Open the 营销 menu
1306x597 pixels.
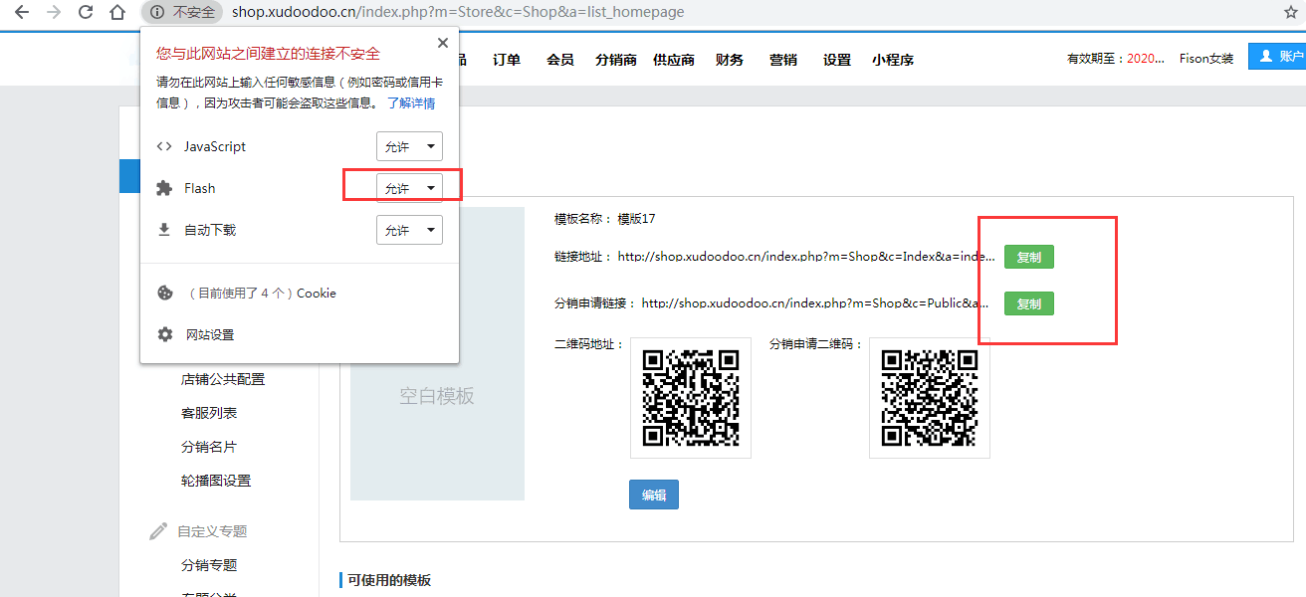click(783, 60)
